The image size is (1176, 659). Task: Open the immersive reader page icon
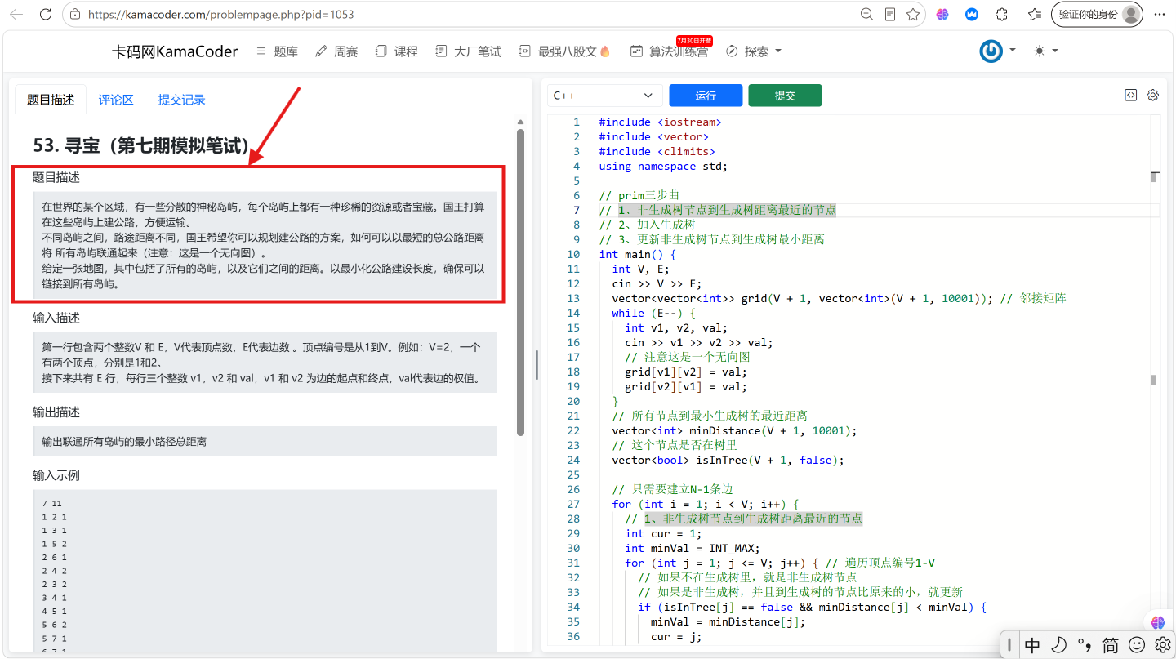(x=890, y=14)
